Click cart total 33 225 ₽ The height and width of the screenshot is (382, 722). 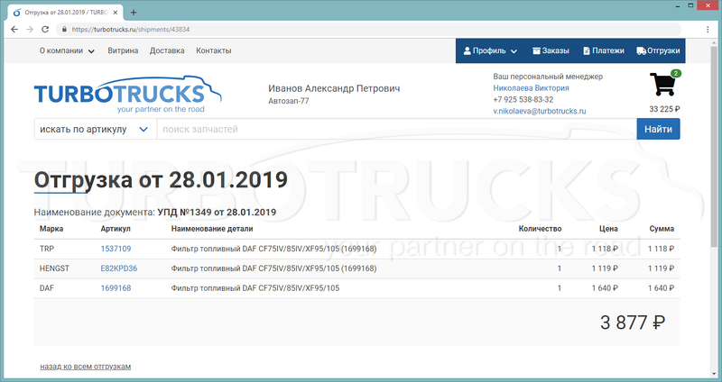(664, 109)
